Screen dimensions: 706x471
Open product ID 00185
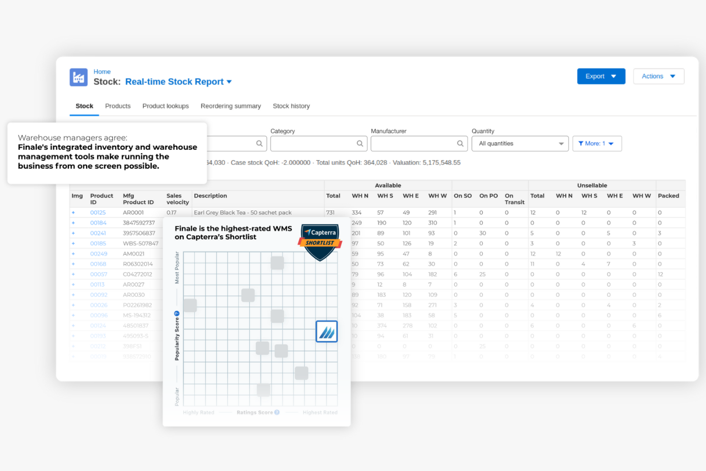[98, 243]
